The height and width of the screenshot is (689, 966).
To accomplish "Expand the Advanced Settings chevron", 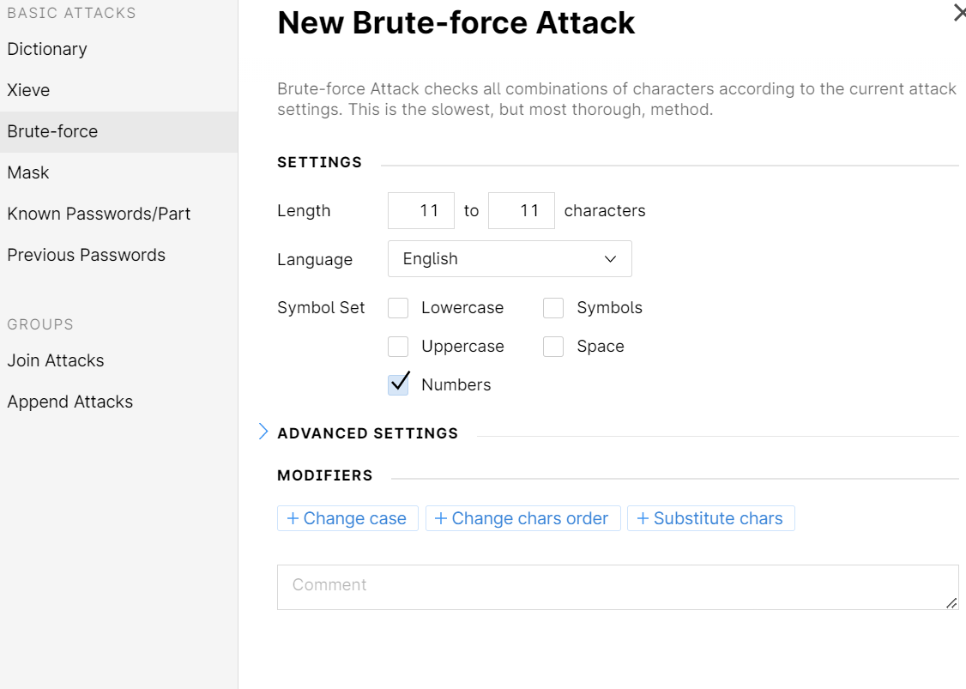I will (x=263, y=432).
